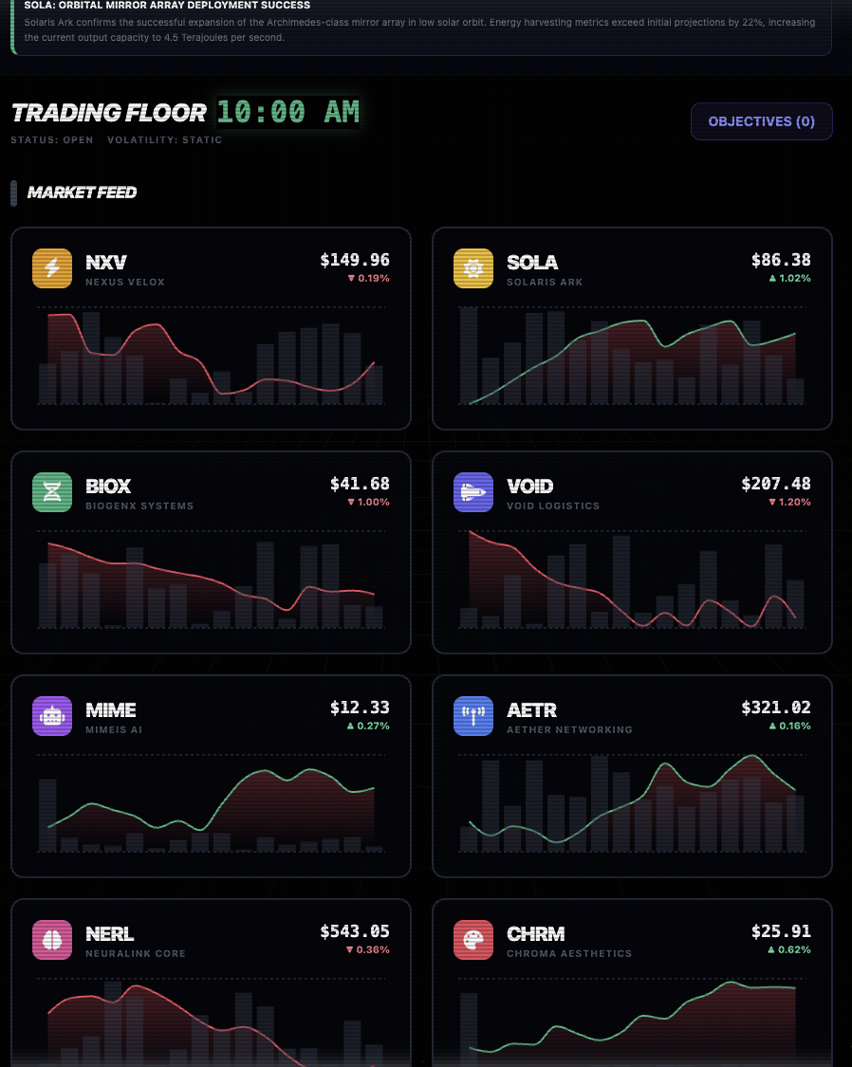Click the AETR antenna signal icon

tap(473, 716)
